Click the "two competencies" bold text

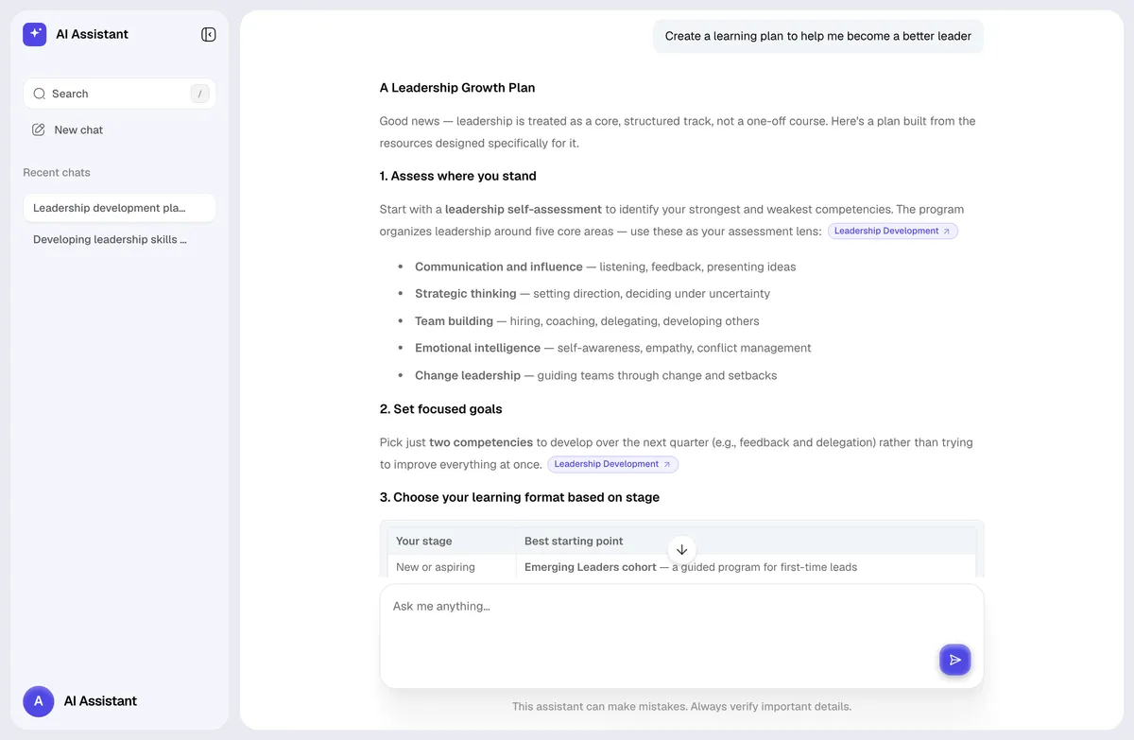click(x=481, y=442)
